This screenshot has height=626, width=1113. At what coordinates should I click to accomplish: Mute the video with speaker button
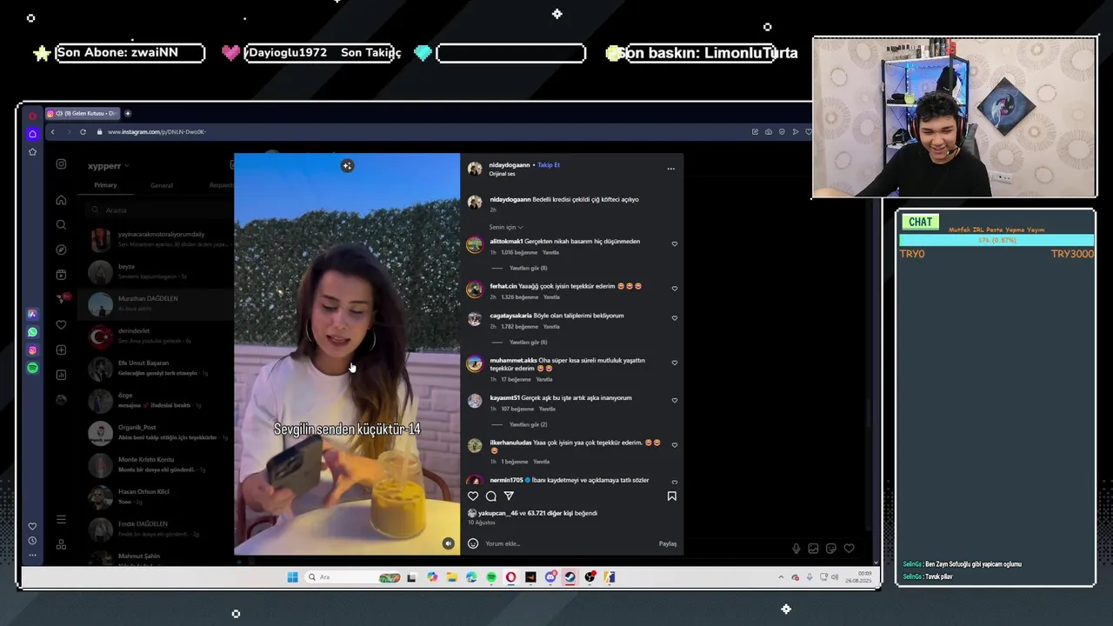[x=448, y=543]
